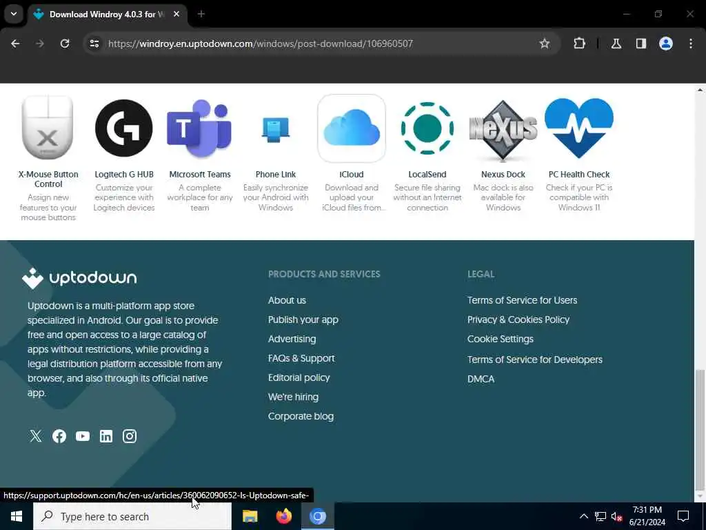Click the X-Mouse Button Control title text
The image size is (706, 530).
pos(48,179)
